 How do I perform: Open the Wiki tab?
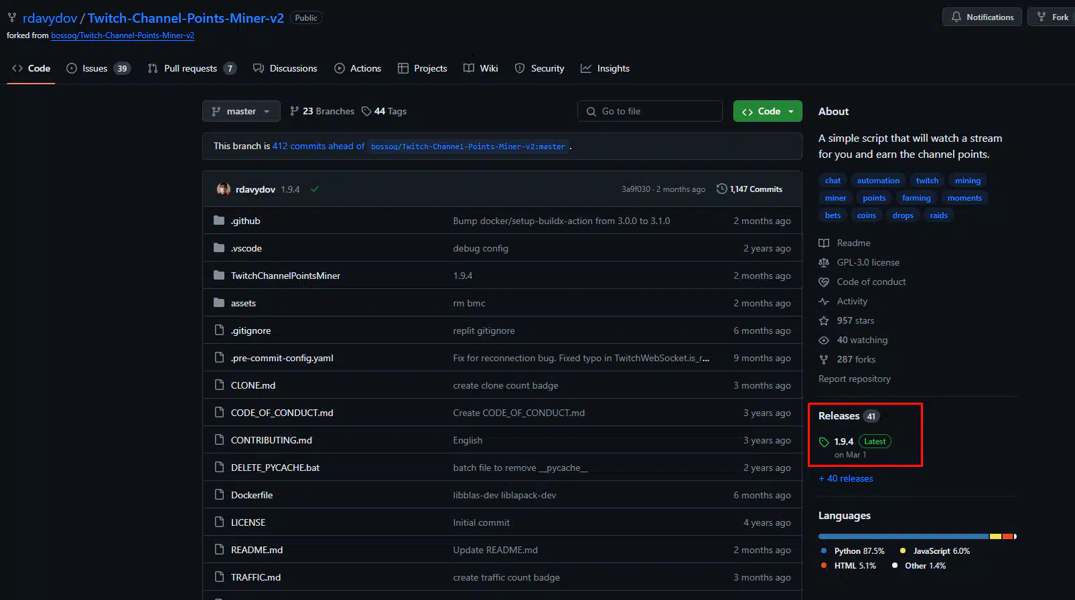pyautogui.click(x=481, y=68)
